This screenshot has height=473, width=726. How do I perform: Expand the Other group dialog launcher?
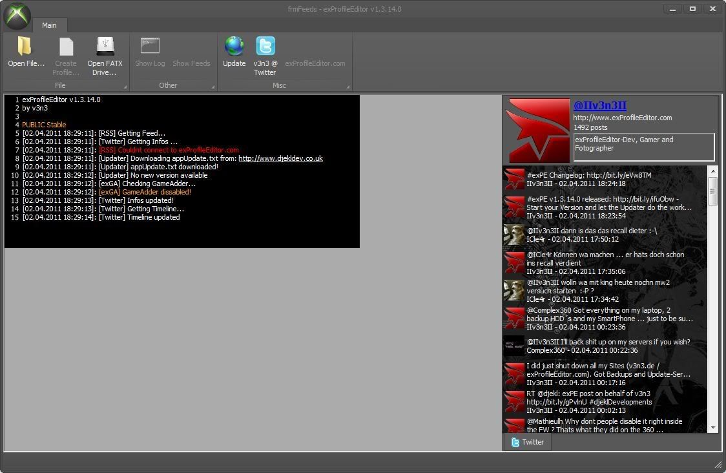[x=213, y=87]
